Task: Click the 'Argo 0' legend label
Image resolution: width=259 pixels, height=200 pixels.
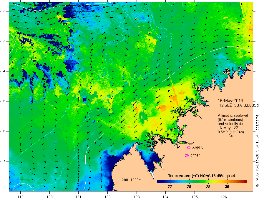Action: (198, 147)
